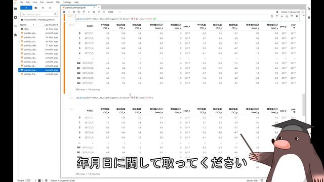324x182 pixels.
Task: Select the notebook modified 17 days ago
Action: tap(39, 45)
